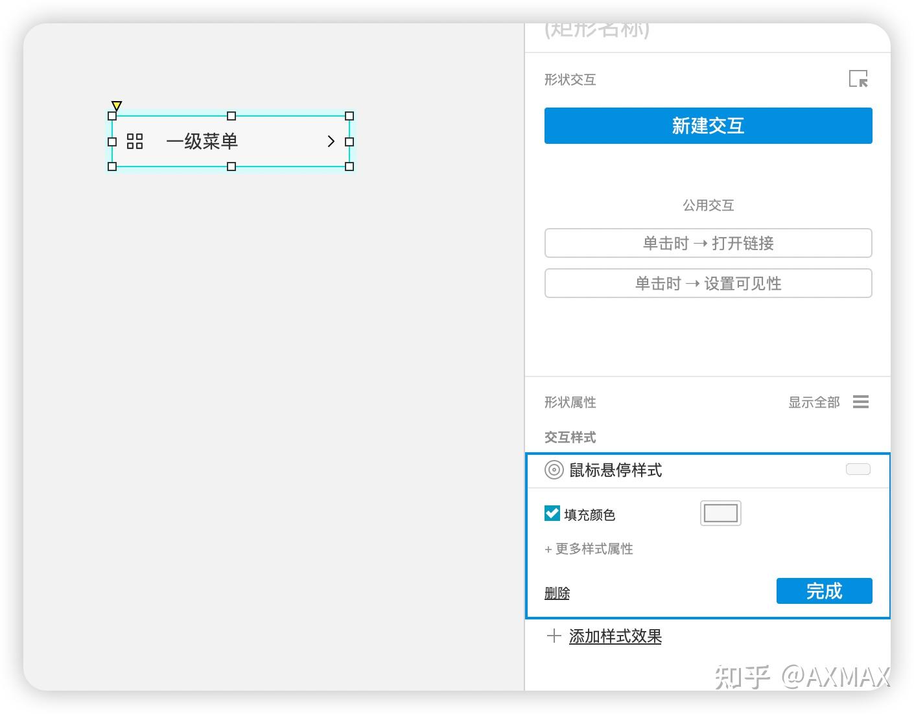Click 显示全部 to show all shape properties
This screenshot has width=914, height=714.
(813, 402)
